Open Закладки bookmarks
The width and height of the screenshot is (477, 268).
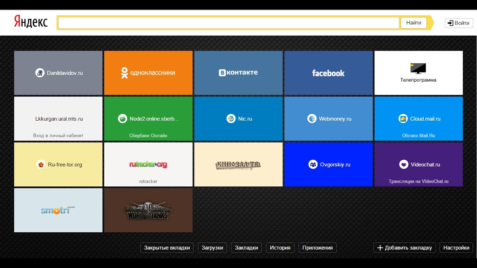pos(246,248)
